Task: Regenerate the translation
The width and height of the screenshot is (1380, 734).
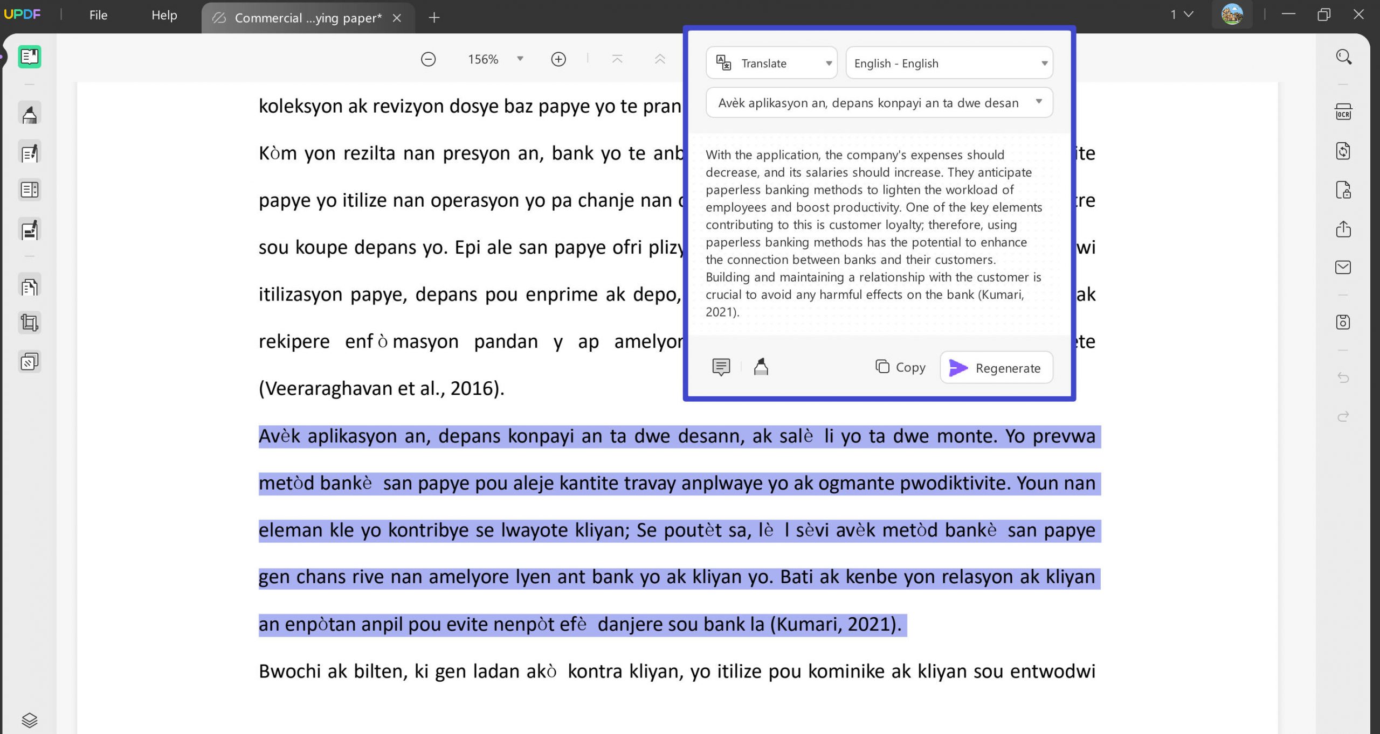Action: tap(996, 368)
